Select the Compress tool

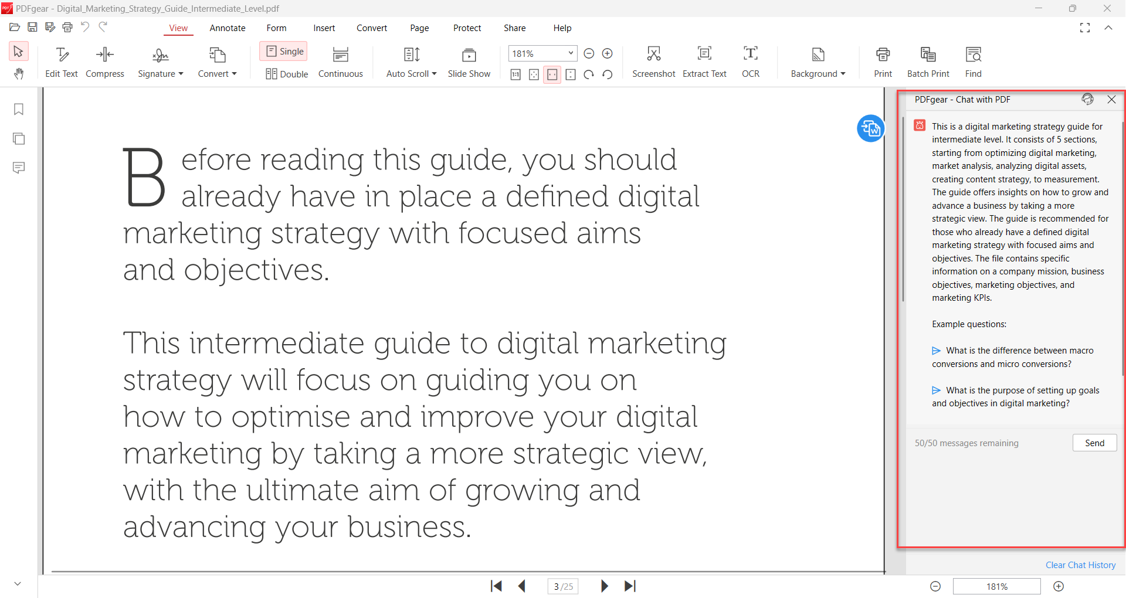click(104, 62)
